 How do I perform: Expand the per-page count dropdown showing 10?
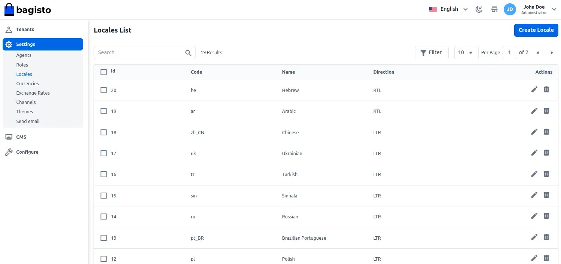466,52
